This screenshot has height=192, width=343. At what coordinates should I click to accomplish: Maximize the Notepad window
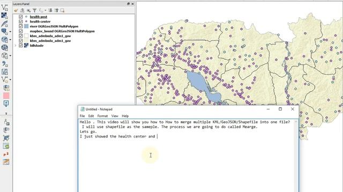tap(280, 109)
